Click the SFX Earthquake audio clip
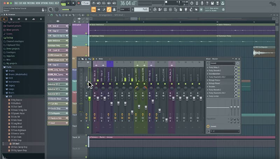The width and height of the screenshot is (280, 159). pos(264,52)
